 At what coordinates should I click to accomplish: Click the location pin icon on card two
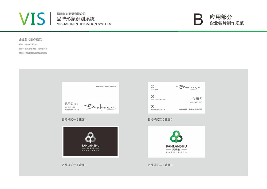[152, 107]
